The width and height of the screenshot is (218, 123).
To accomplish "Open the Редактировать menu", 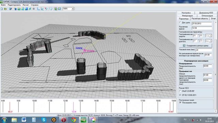I will [14, 5].
